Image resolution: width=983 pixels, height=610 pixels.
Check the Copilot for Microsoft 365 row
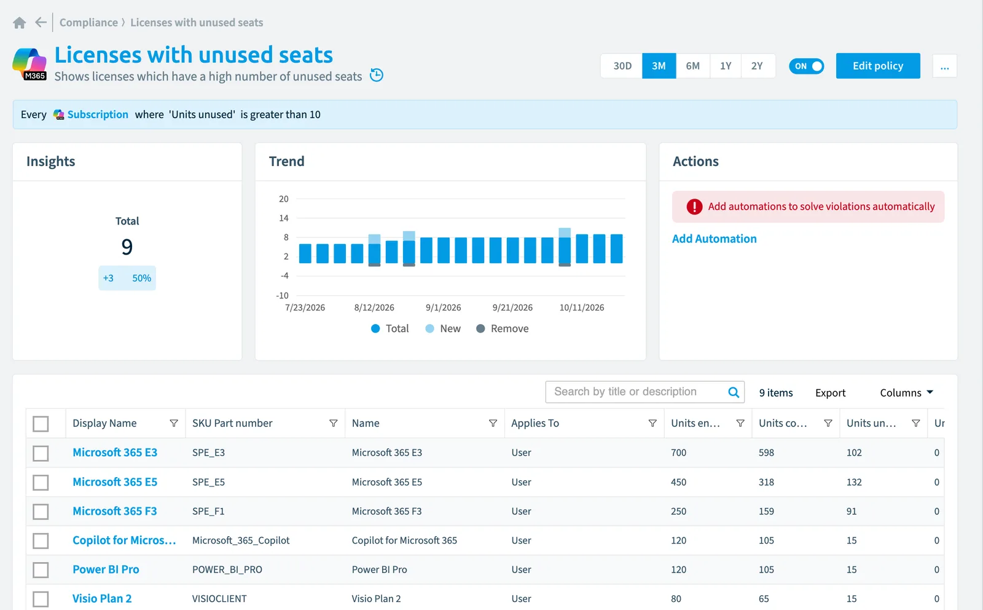(x=41, y=541)
